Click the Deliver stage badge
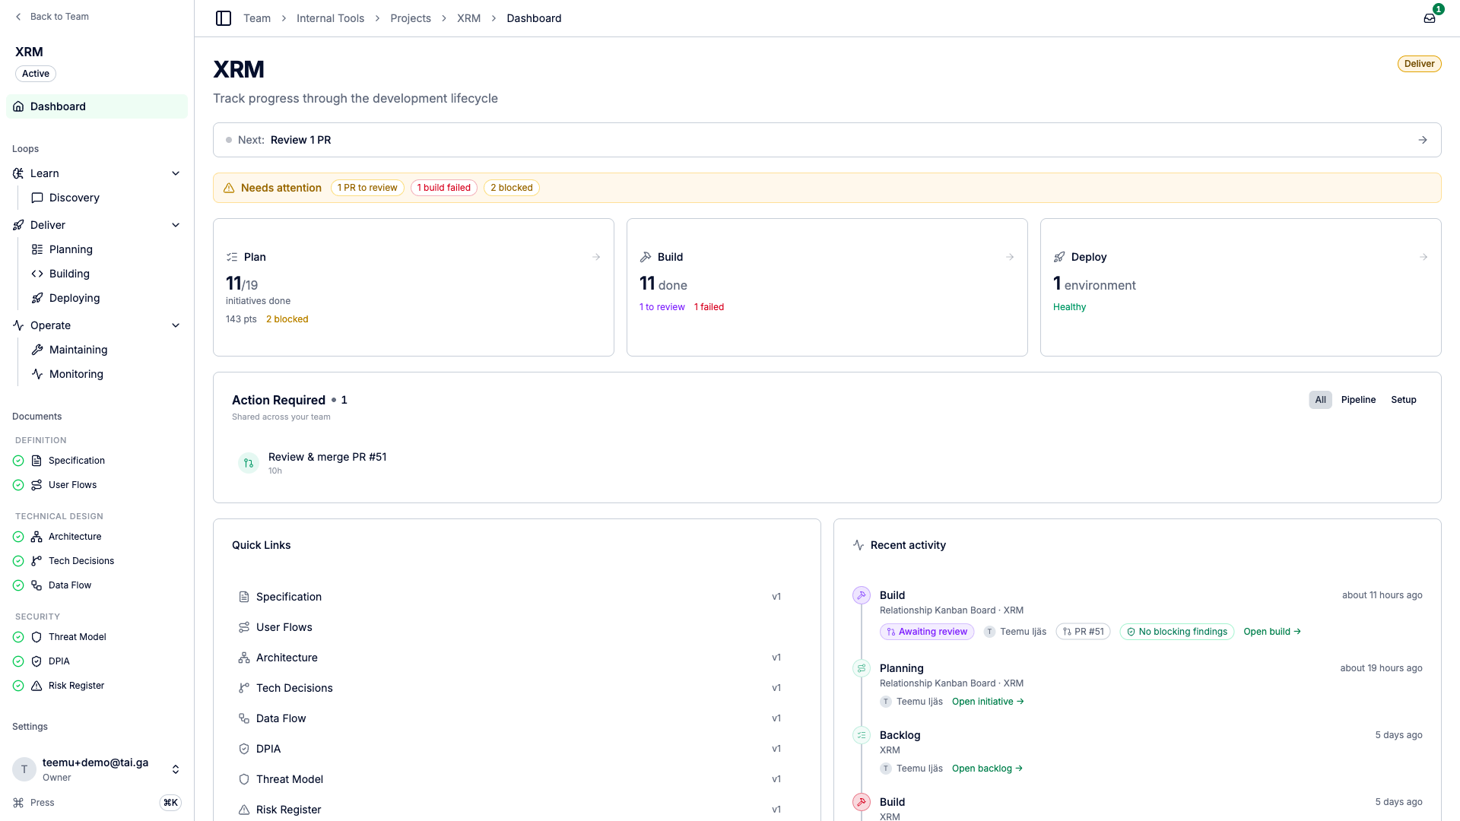This screenshot has height=821, width=1460. 1419,64
